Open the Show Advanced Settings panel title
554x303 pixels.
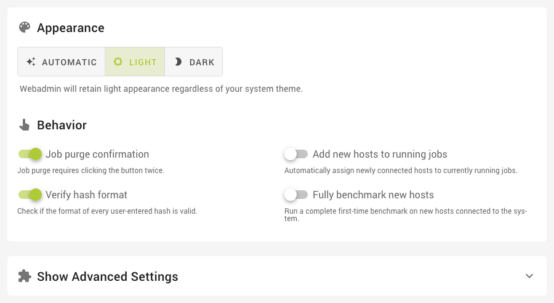108,277
